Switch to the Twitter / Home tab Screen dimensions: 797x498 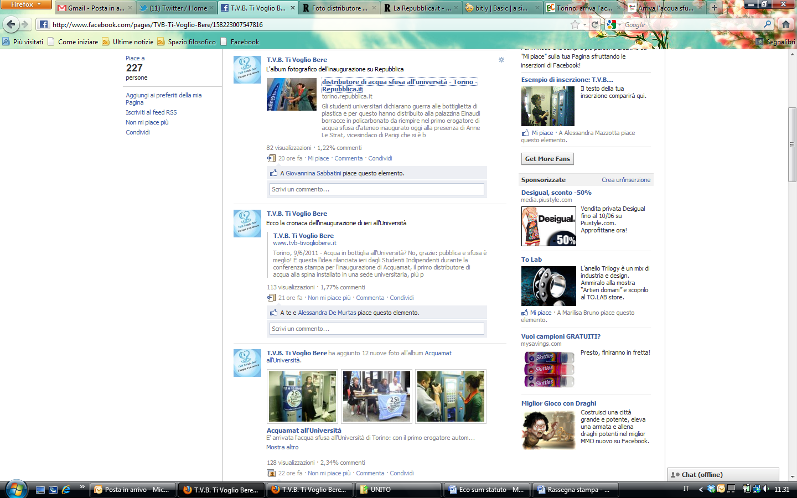[173, 8]
